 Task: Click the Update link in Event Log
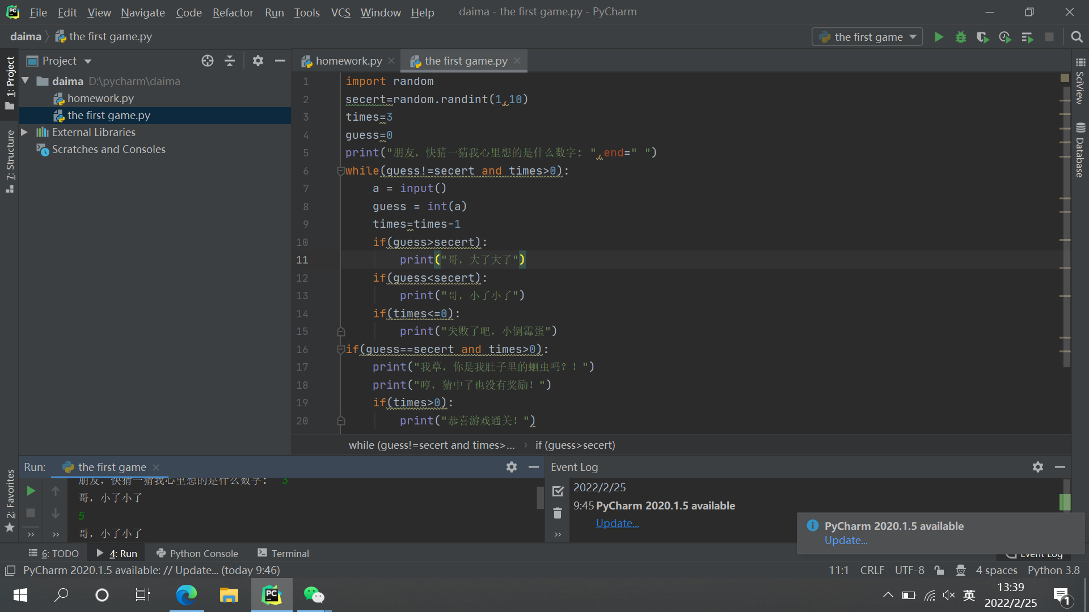pyautogui.click(x=617, y=523)
